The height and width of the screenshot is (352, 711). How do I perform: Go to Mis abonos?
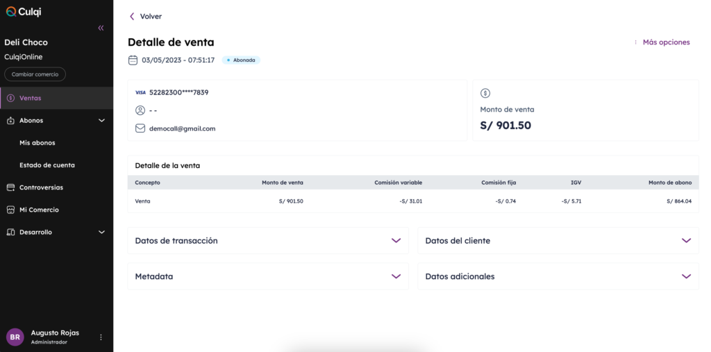coord(37,143)
